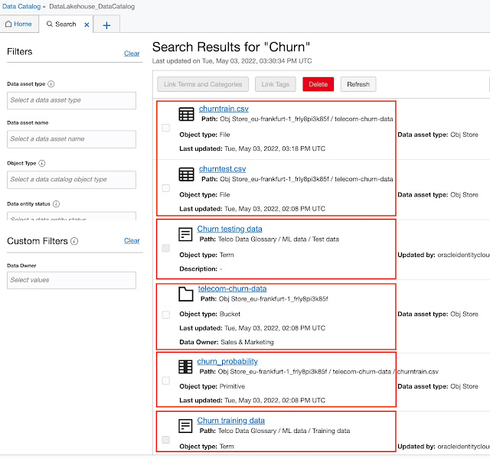Click 'Object type: Bucket' text

(210, 314)
